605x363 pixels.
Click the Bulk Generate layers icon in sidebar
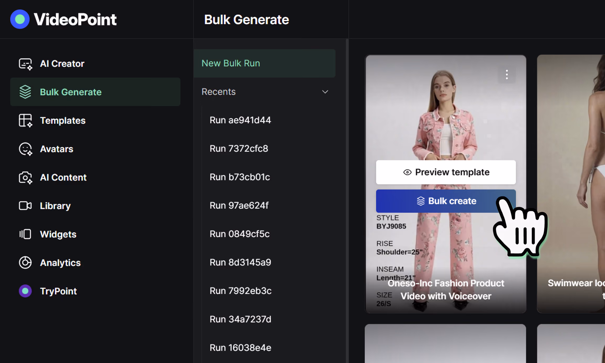25,92
